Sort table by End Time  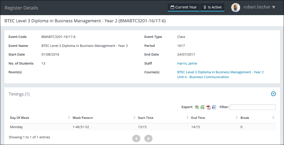tap(198, 118)
